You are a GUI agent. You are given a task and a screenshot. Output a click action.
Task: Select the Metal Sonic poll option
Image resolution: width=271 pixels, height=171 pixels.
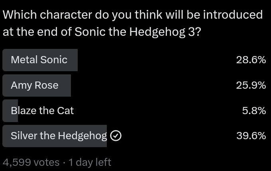(x=134, y=60)
